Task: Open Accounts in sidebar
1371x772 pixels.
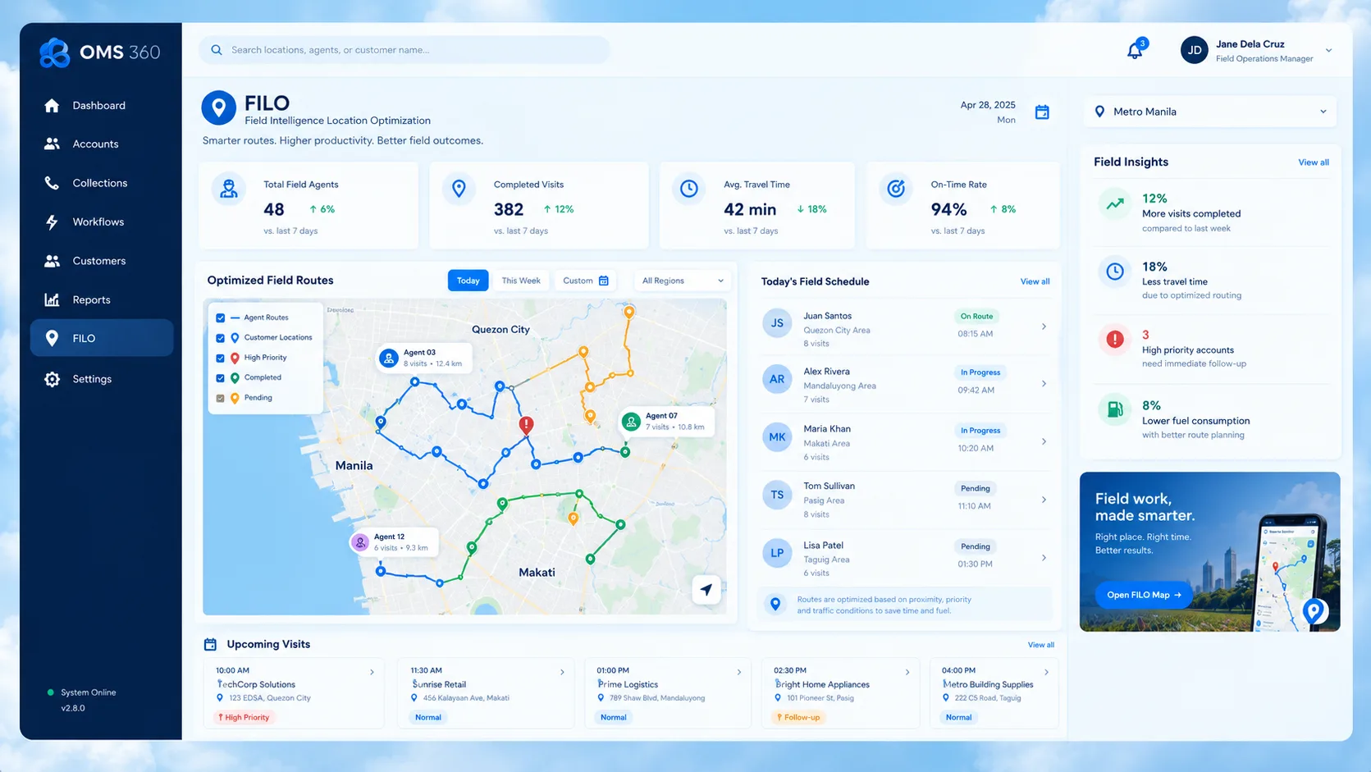Action: tap(102, 144)
